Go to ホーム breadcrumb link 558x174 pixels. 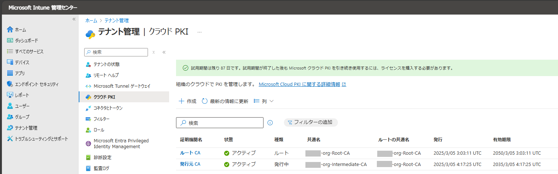91,21
